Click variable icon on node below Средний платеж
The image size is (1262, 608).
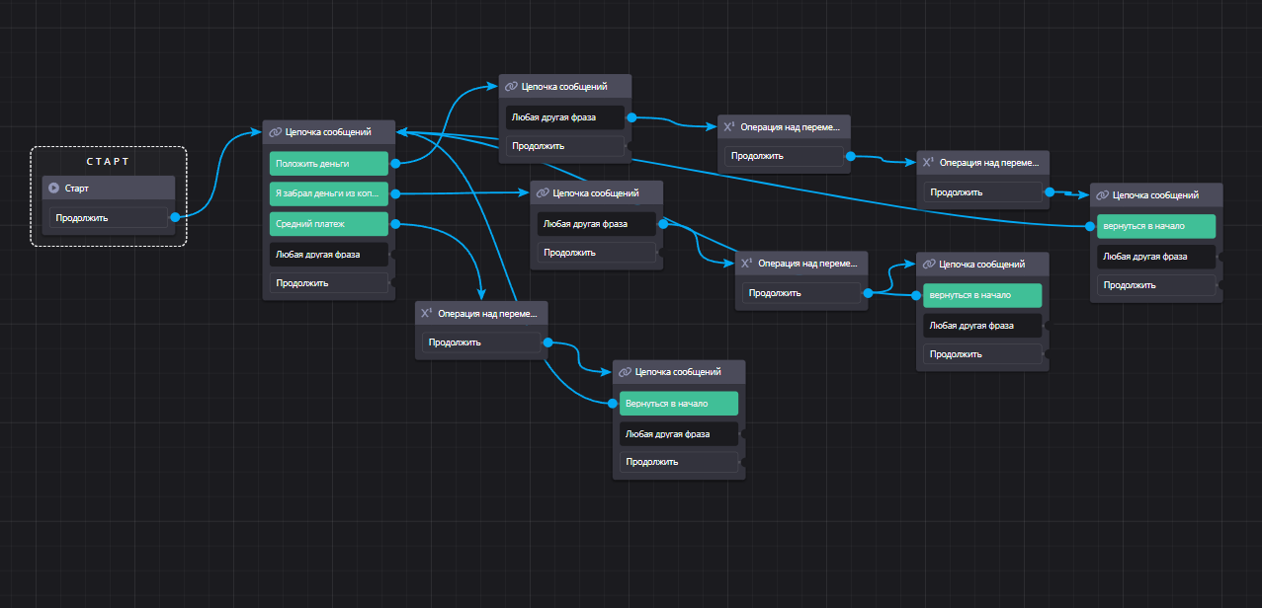click(426, 313)
